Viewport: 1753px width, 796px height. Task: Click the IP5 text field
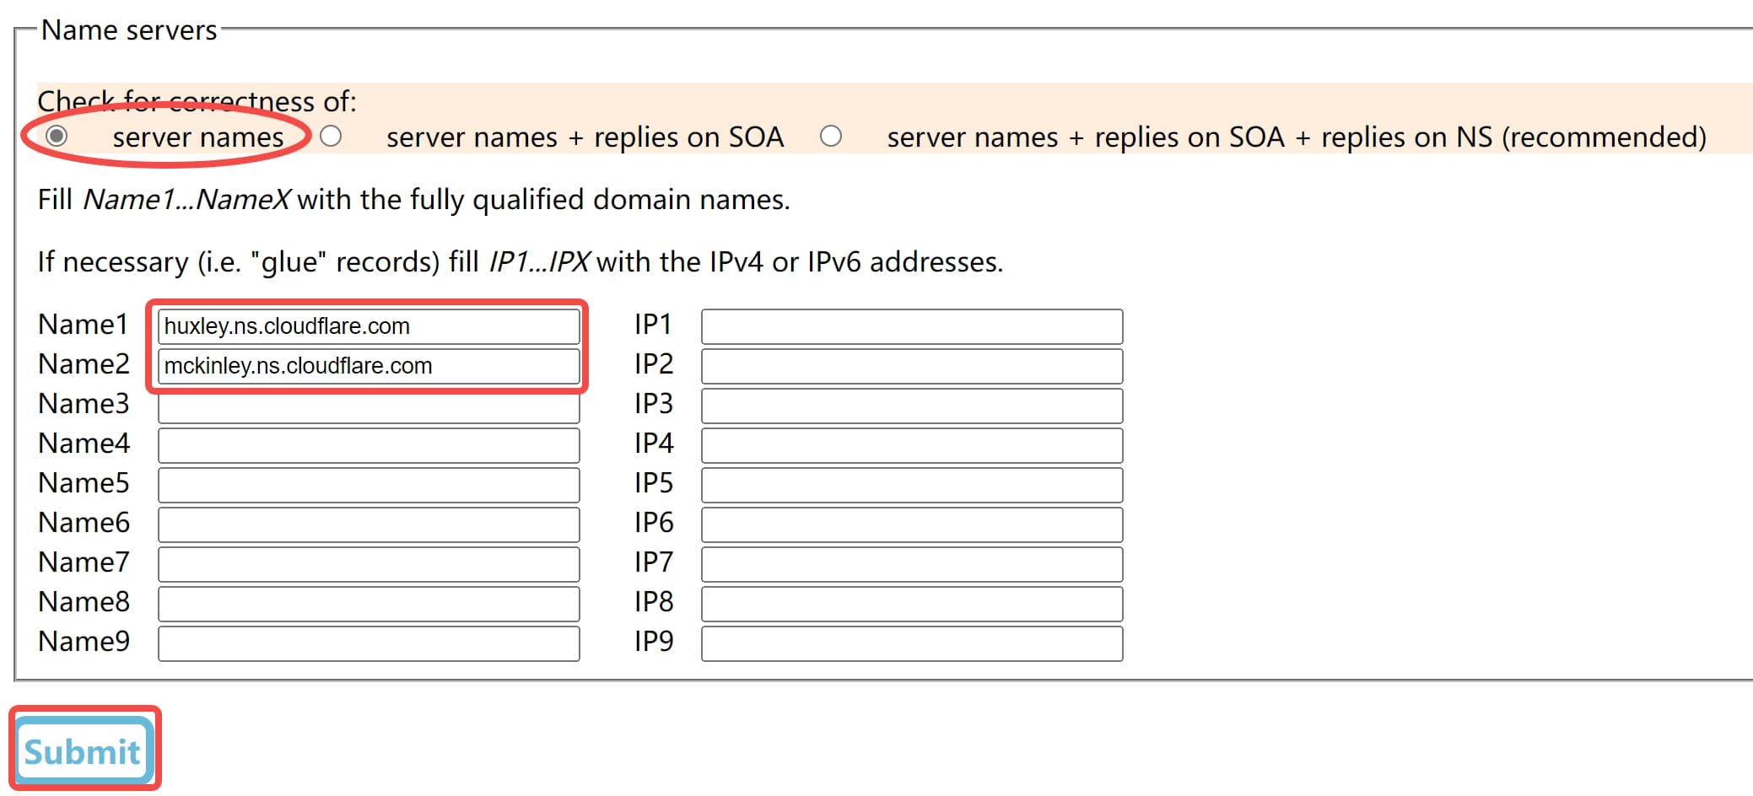coord(911,485)
